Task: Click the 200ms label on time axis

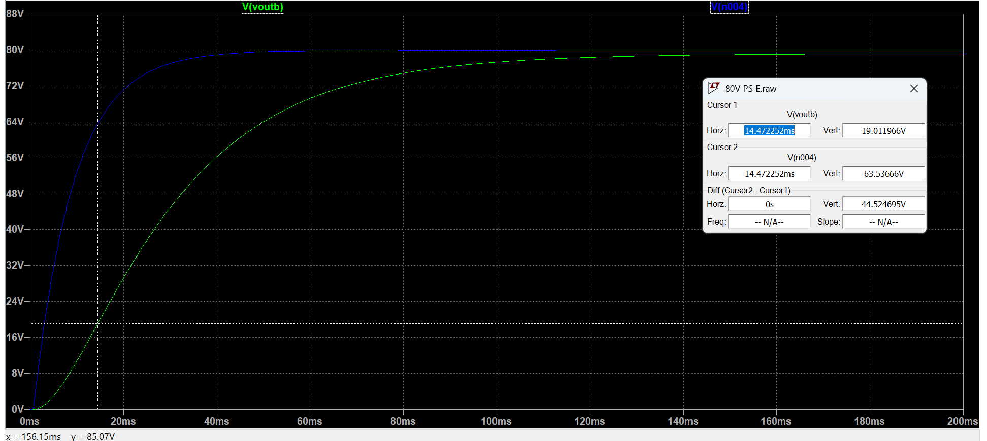Action: click(963, 421)
